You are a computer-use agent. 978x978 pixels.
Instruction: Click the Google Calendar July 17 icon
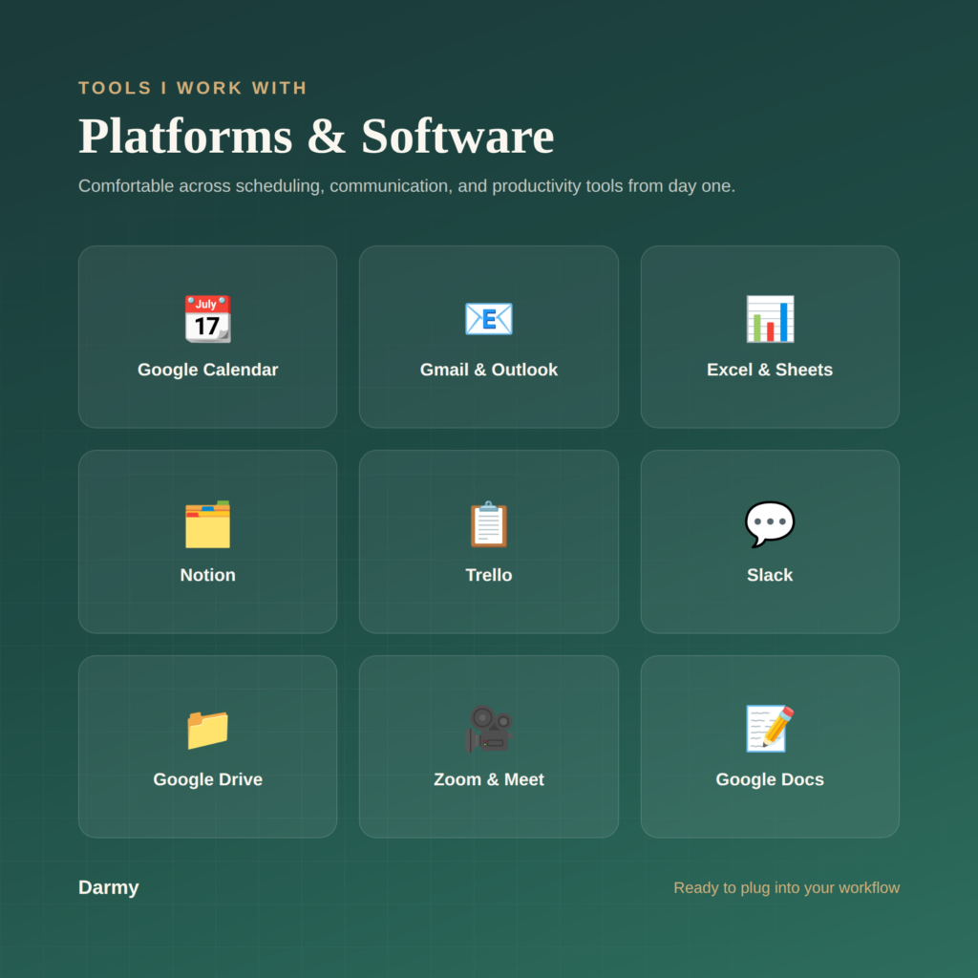tap(207, 319)
